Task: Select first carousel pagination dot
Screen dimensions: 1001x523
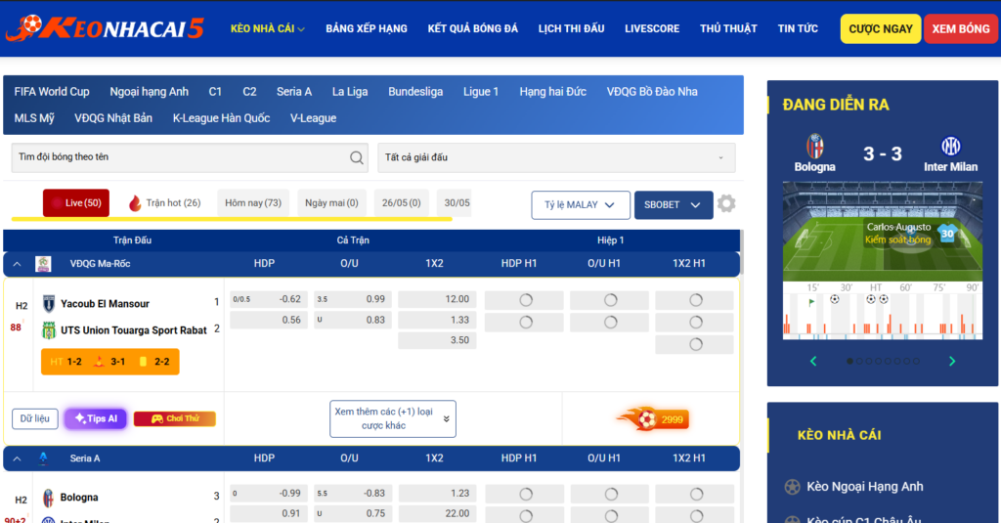Action: pyautogui.click(x=849, y=362)
